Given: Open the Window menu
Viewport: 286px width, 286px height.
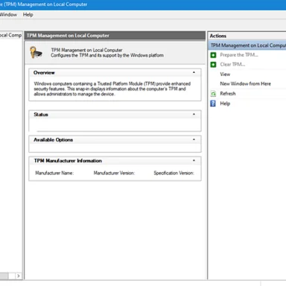Looking at the screenshot, I should pos(8,15).
